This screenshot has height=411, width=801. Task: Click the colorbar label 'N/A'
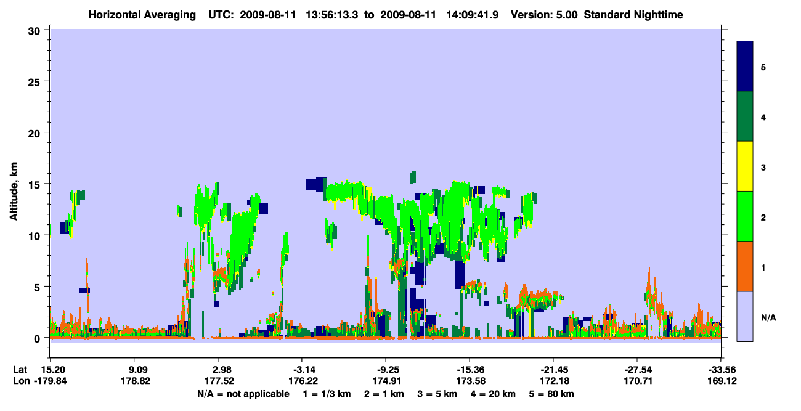pyautogui.click(x=768, y=317)
